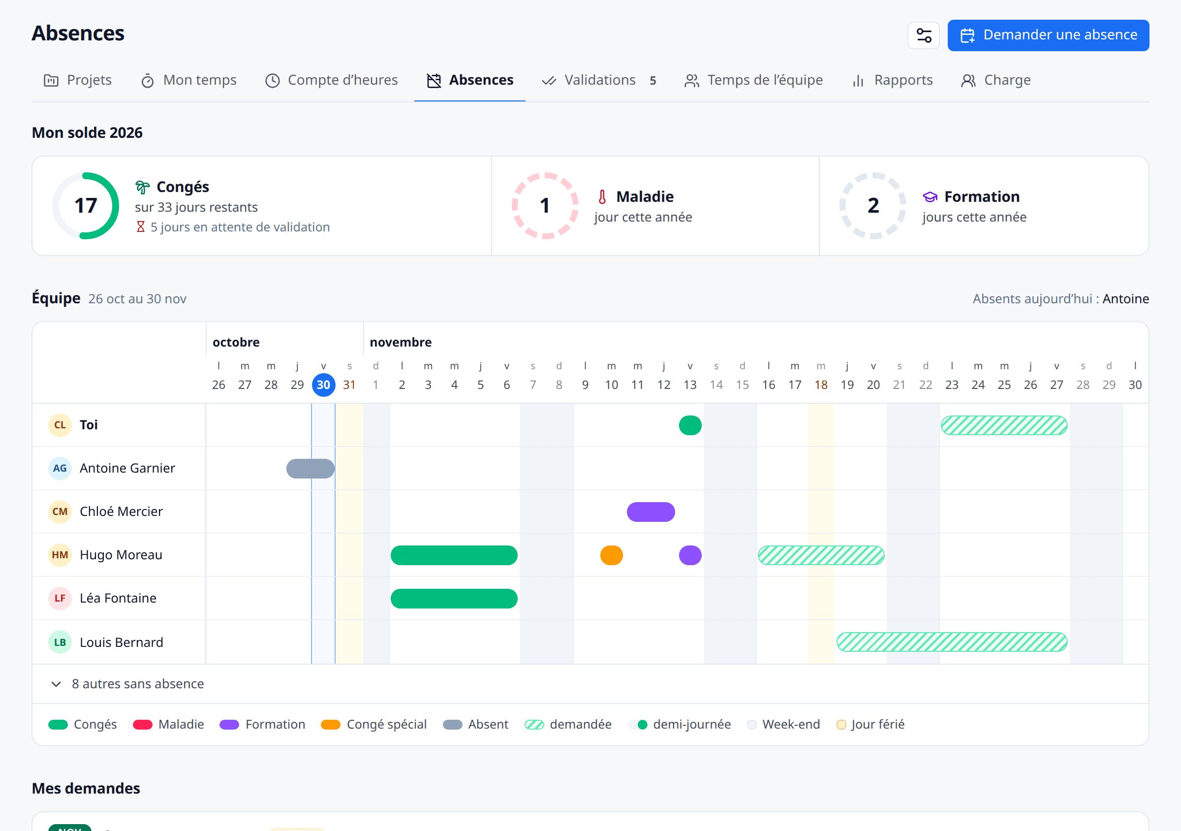Click the Congés 17 days progress ring
The image size is (1181, 831).
click(x=86, y=206)
